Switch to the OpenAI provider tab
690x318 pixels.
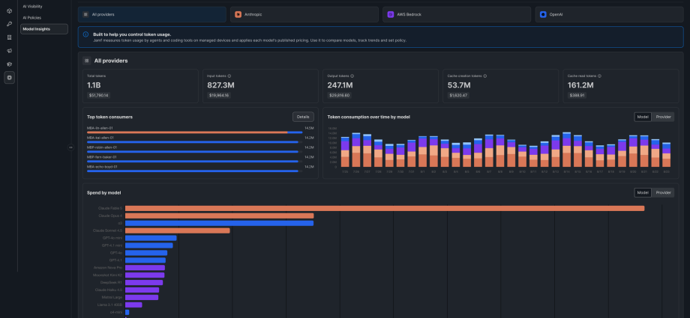pos(609,14)
